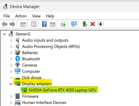
Task: Select the Batteries category
Action: click(x=30, y=53)
